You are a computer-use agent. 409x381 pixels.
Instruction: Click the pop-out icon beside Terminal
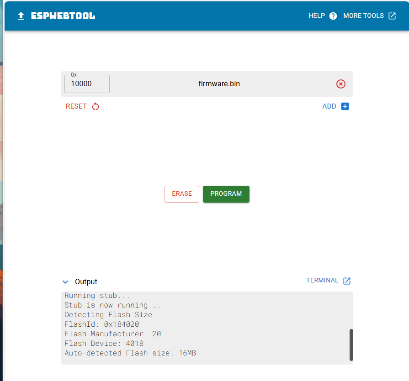pos(347,281)
